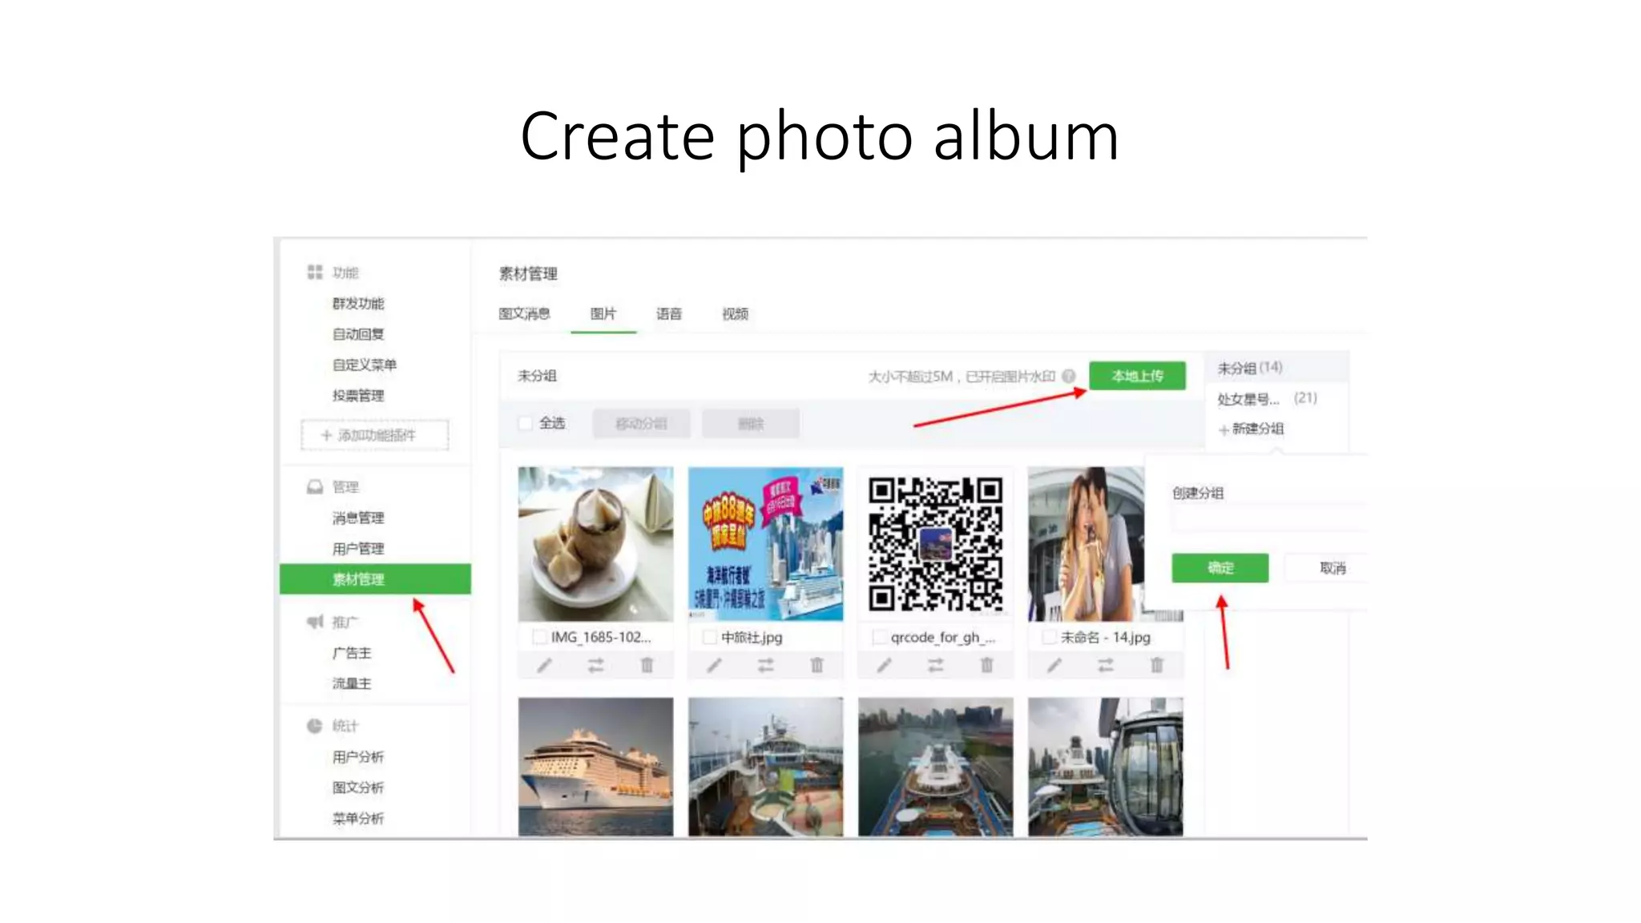Open 流量主 in the sidebar
The height and width of the screenshot is (923, 1641).
(352, 683)
